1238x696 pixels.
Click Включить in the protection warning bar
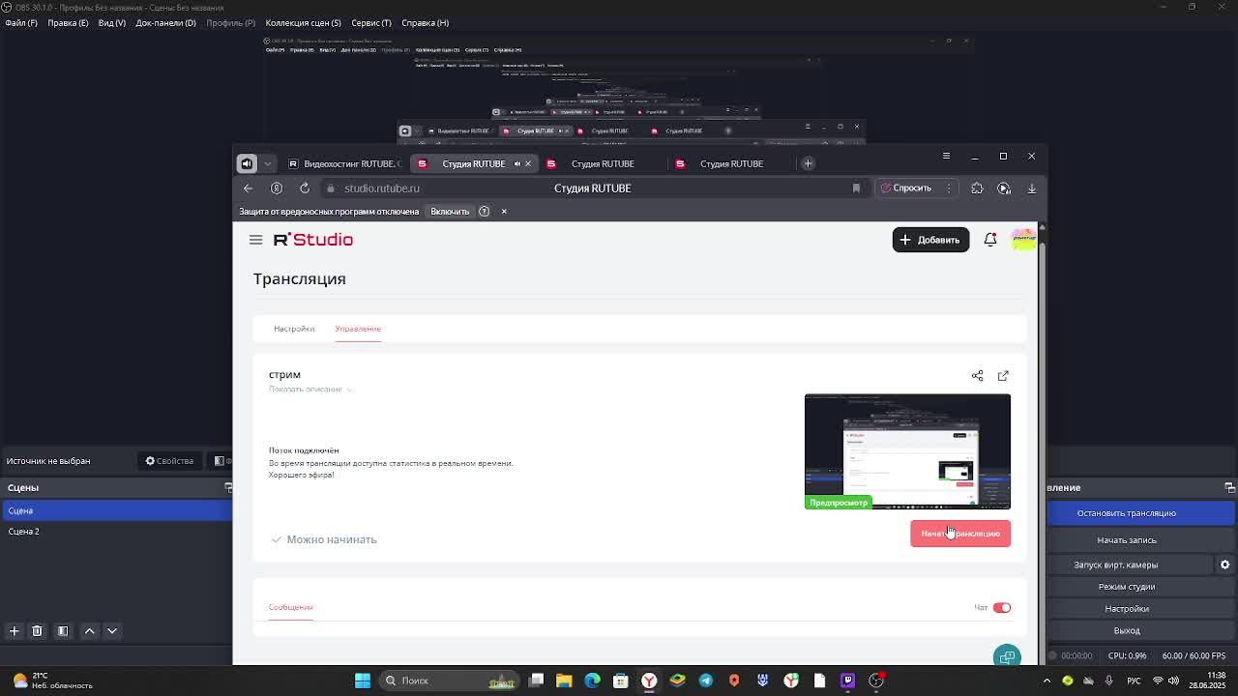click(x=450, y=212)
